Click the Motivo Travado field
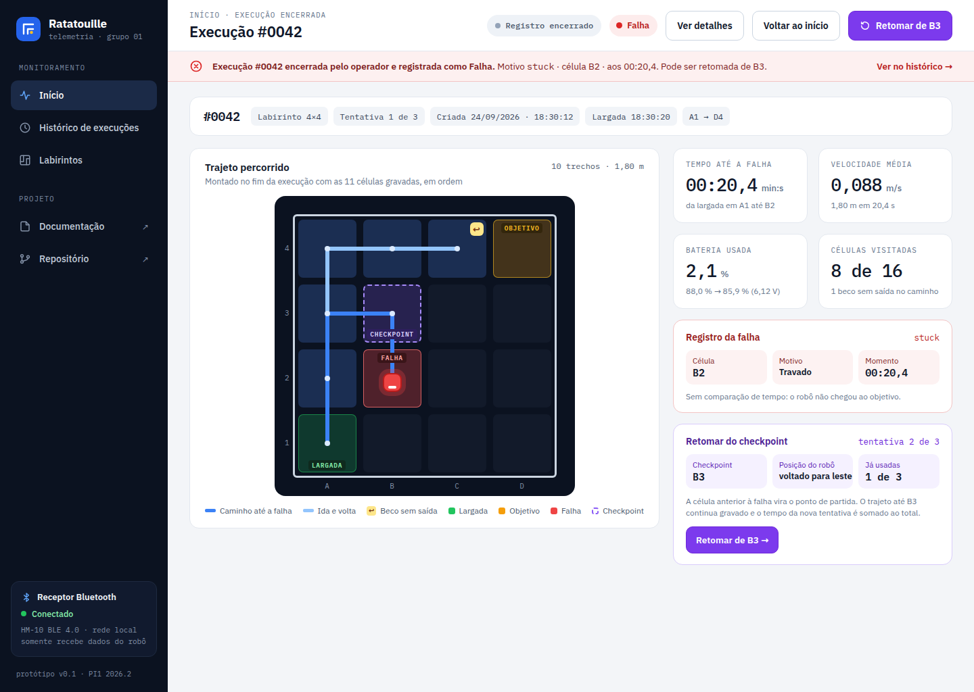Image resolution: width=974 pixels, height=692 pixels. 812,367
